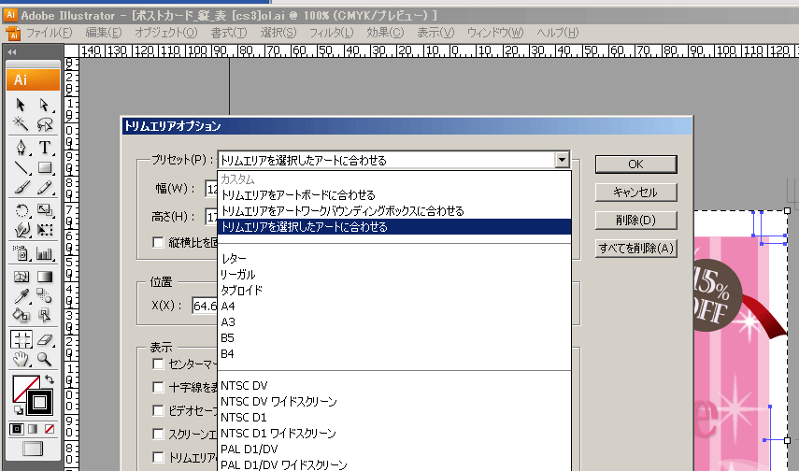Click the None button with red slash
This screenshot has height=471, width=799.
[x=50, y=429]
